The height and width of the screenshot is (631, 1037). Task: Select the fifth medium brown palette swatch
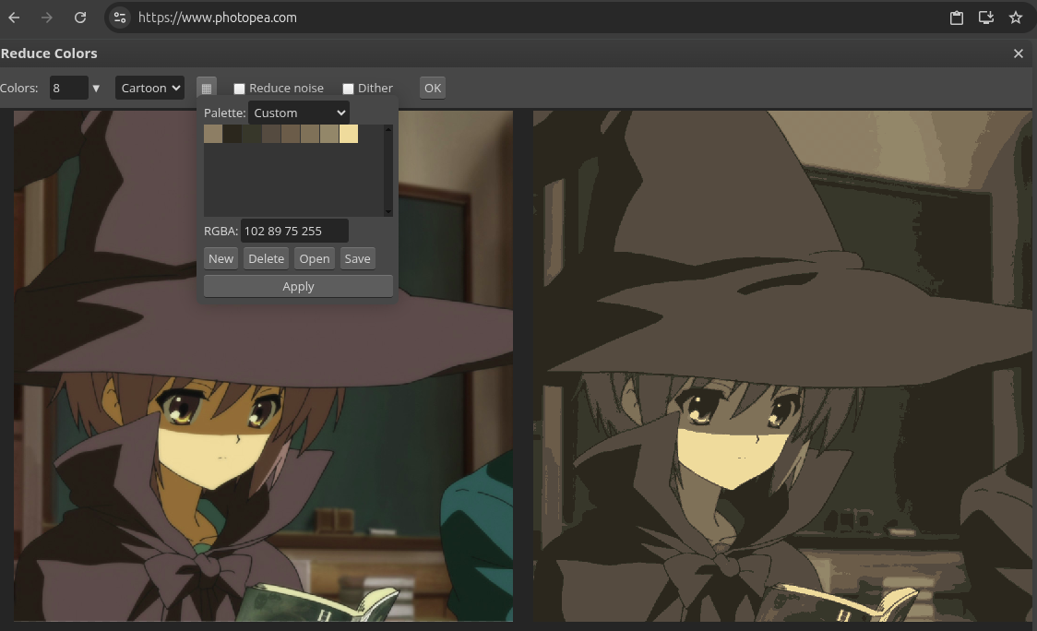coord(291,134)
